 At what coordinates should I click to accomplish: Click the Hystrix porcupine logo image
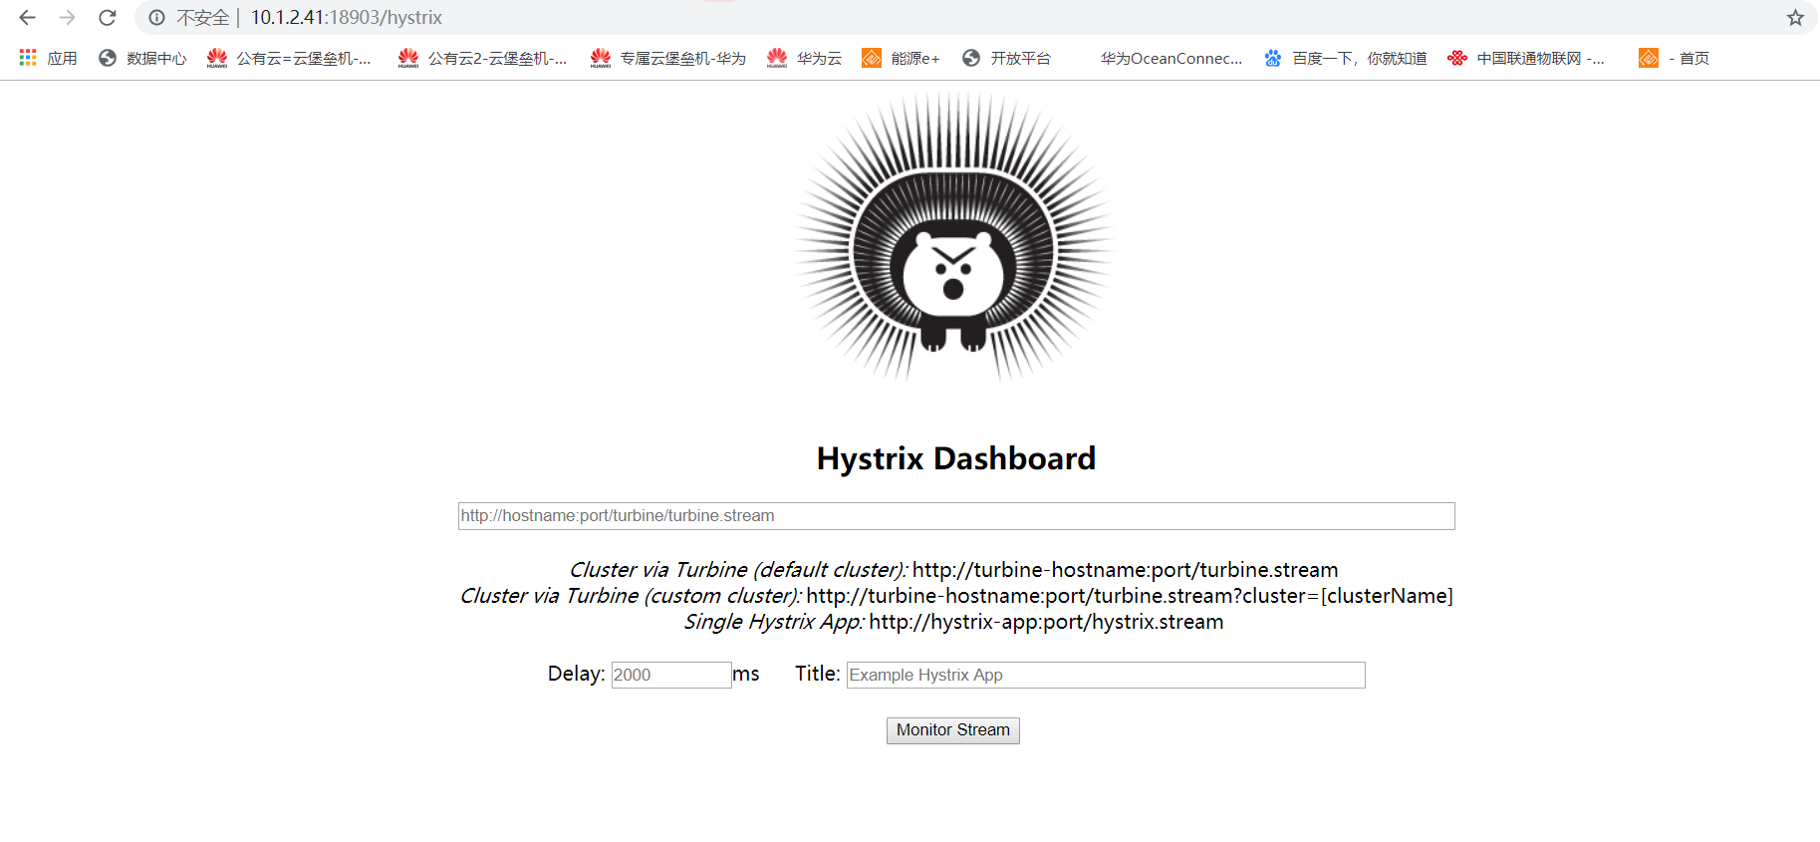point(953,237)
